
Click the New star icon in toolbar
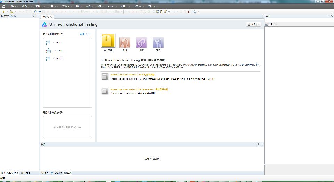(3, 11)
